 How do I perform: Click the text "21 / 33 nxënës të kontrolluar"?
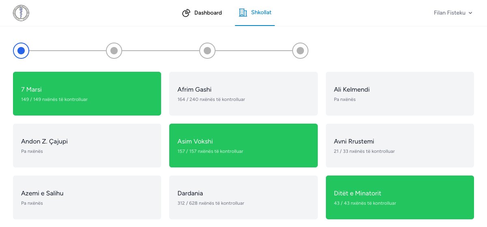[x=364, y=151]
